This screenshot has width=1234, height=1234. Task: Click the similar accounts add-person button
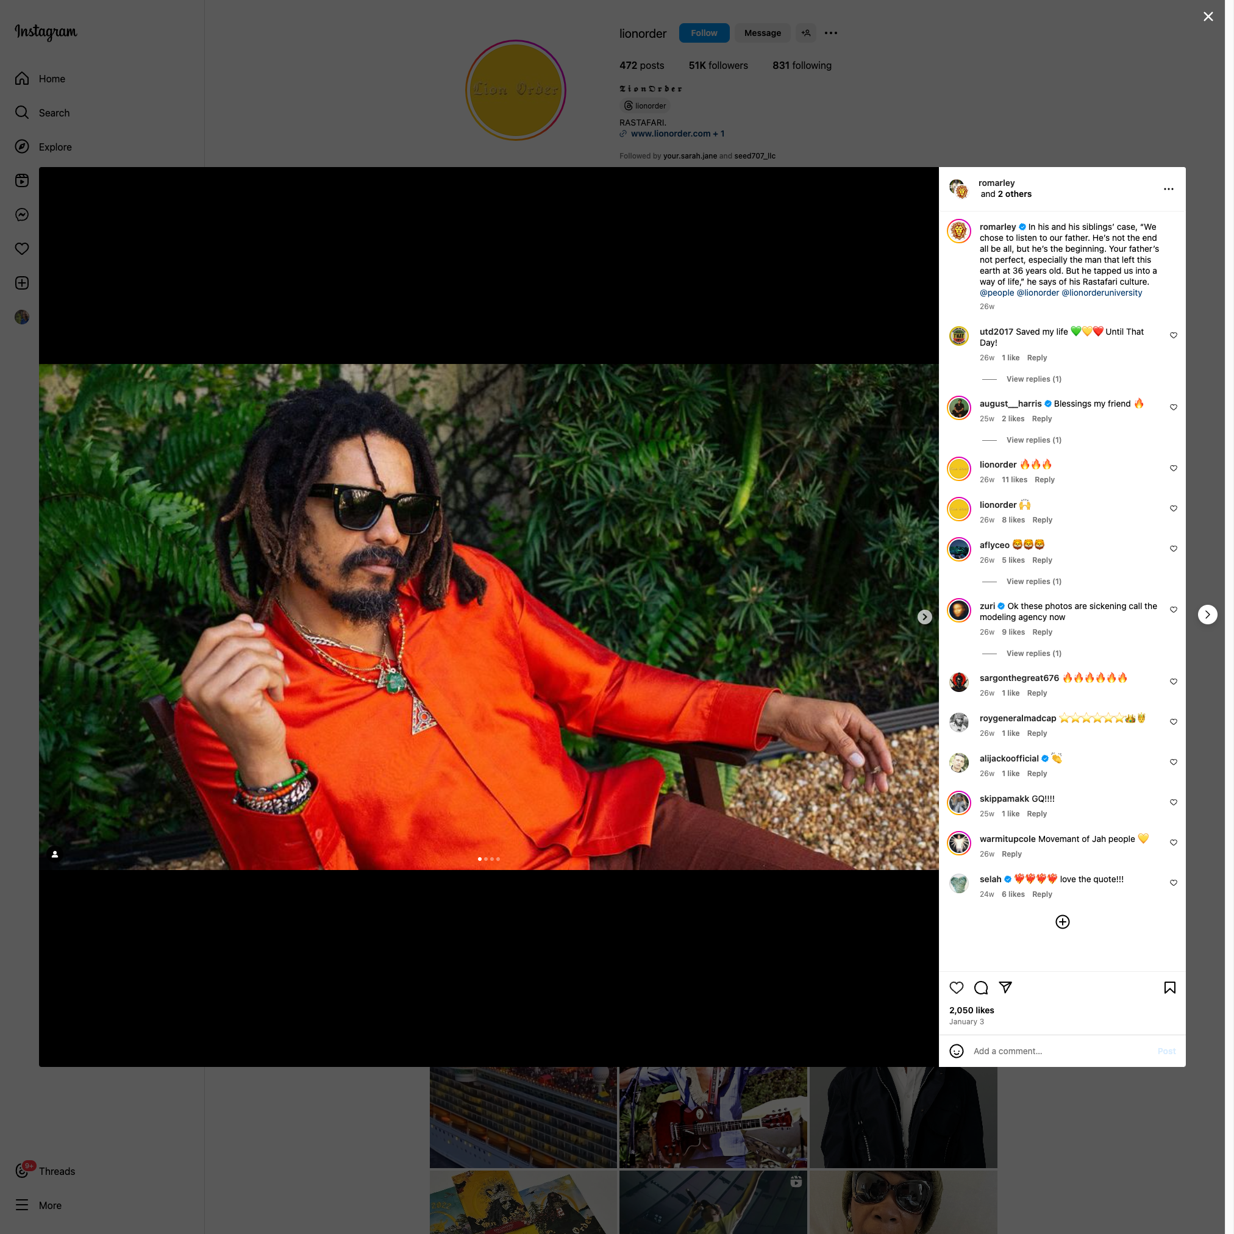[806, 33]
